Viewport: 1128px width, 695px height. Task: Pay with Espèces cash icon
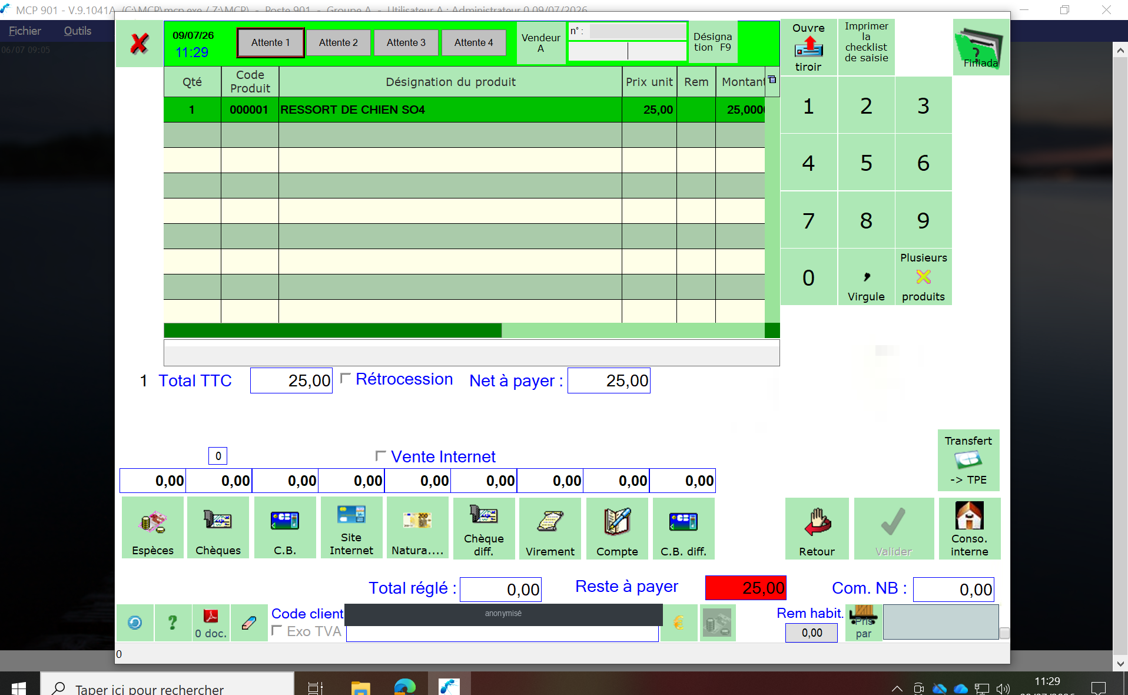coord(153,528)
